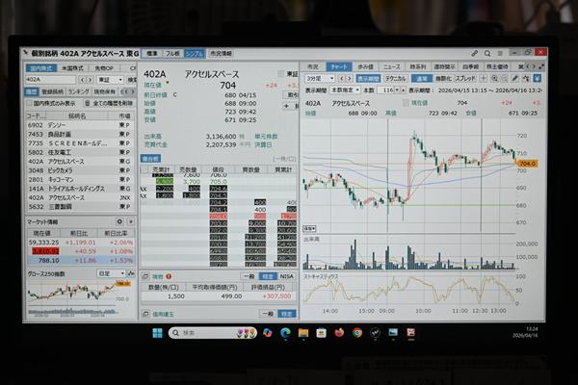Open the Windows Start menu
578x385 pixels.
(x=157, y=332)
